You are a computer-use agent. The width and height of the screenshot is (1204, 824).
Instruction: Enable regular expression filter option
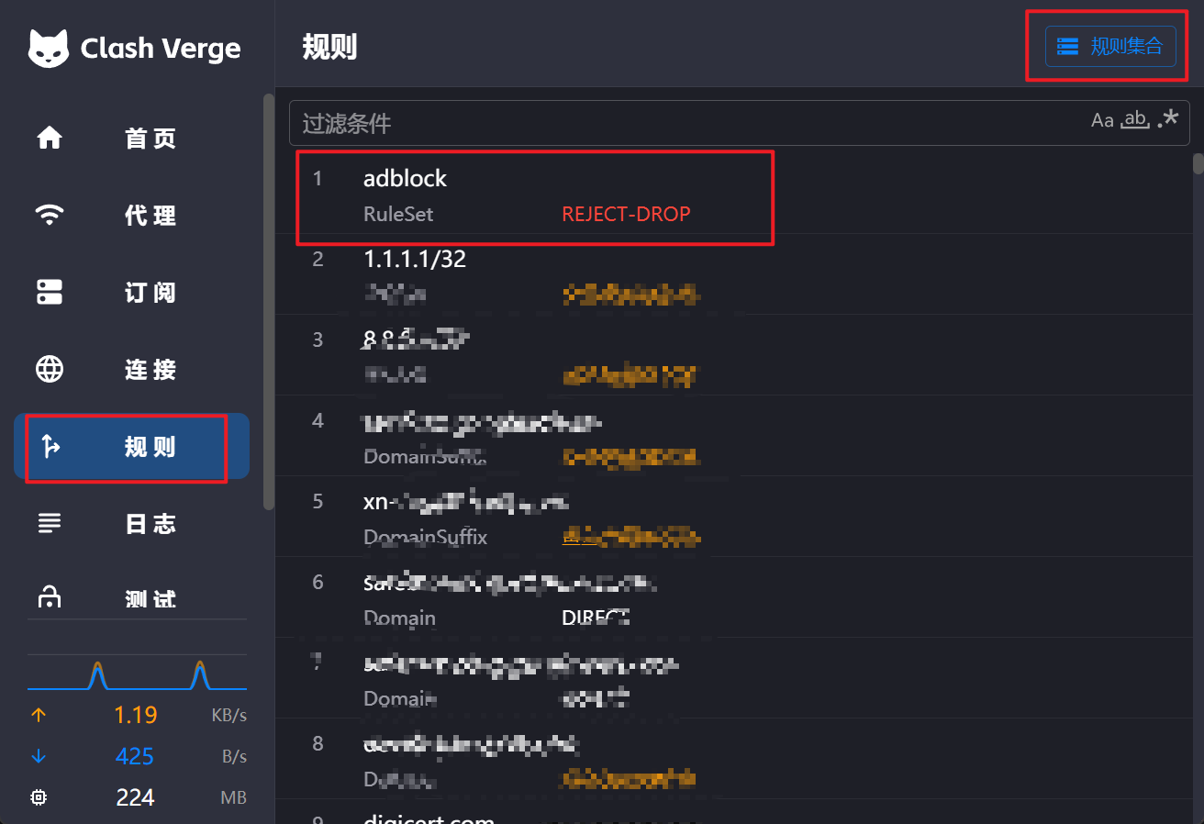click(x=1168, y=119)
